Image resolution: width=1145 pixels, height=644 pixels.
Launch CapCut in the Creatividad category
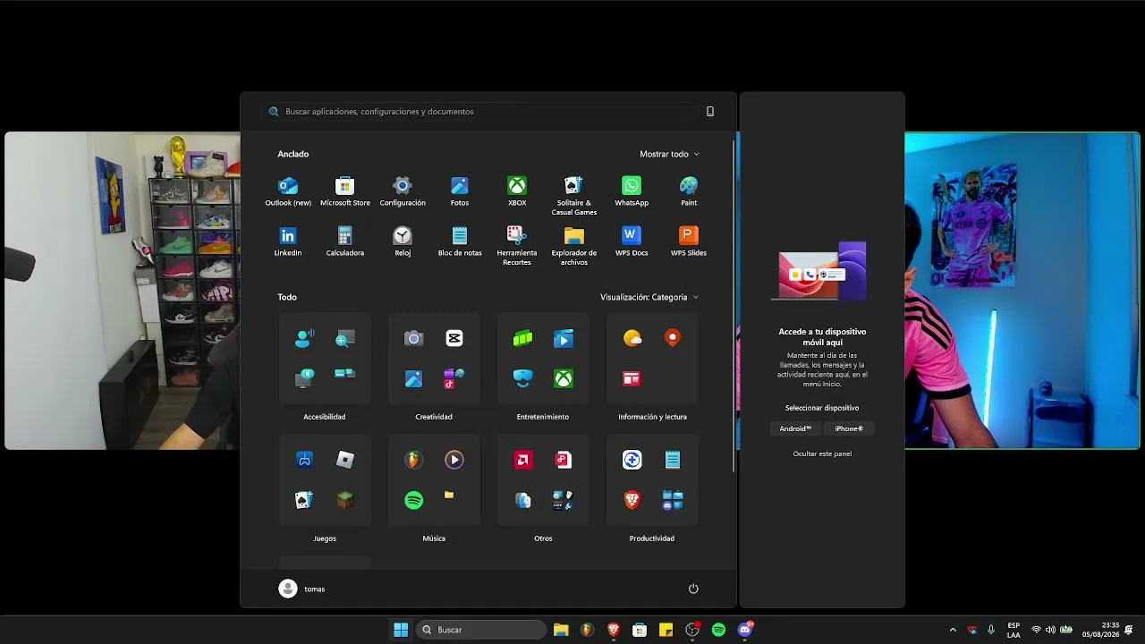454,338
